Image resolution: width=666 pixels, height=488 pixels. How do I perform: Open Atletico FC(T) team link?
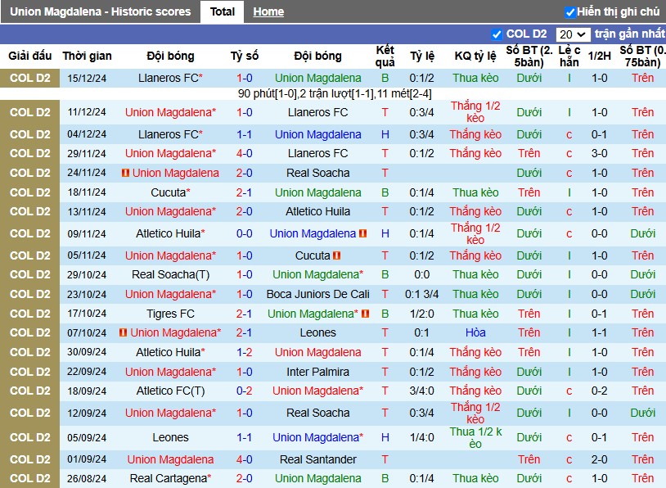[x=170, y=391]
